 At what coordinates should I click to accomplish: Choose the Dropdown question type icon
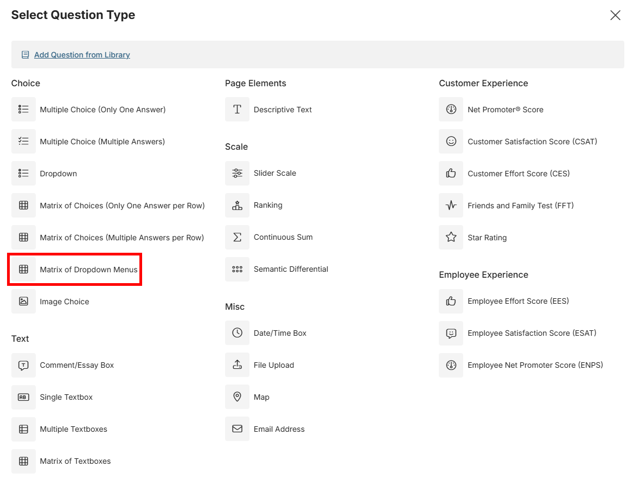point(23,173)
